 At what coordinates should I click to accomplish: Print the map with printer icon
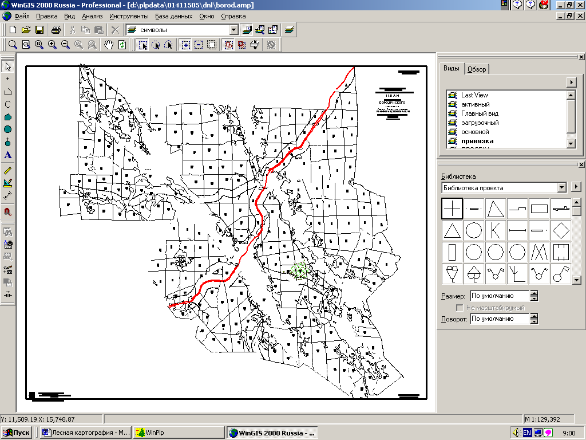point(56,30)
